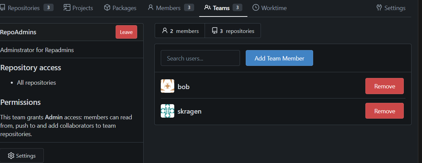Click the Settings tools icon in navigation

point(379,8)
